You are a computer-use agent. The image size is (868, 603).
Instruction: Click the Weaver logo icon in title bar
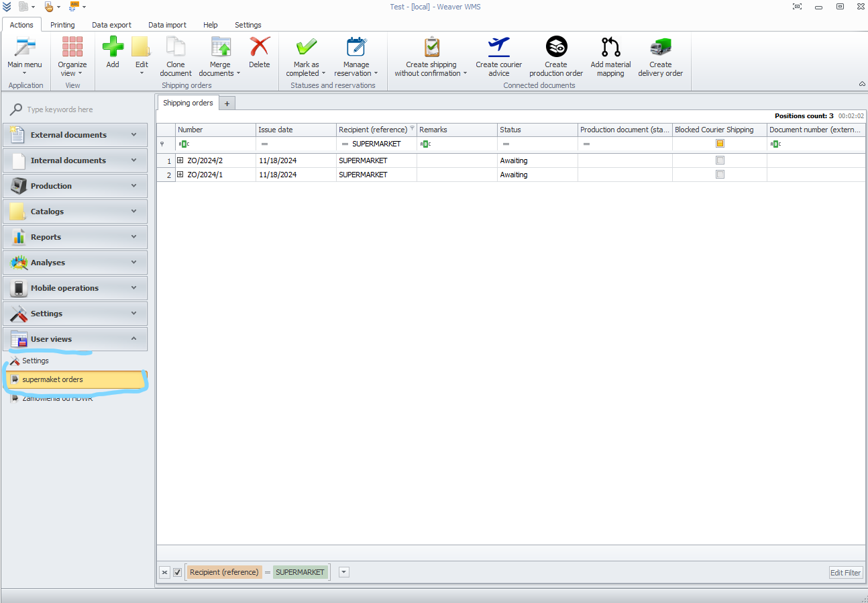click(x=7, y=7)
